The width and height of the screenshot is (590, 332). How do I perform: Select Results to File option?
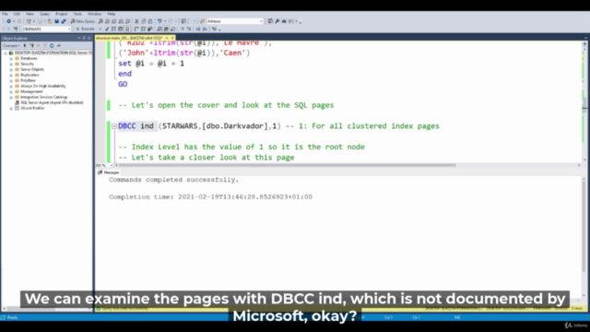[x=173, y=29]
